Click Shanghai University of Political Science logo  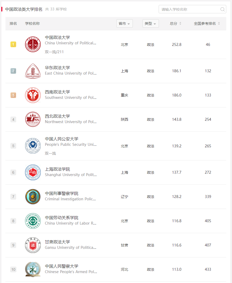33,172
